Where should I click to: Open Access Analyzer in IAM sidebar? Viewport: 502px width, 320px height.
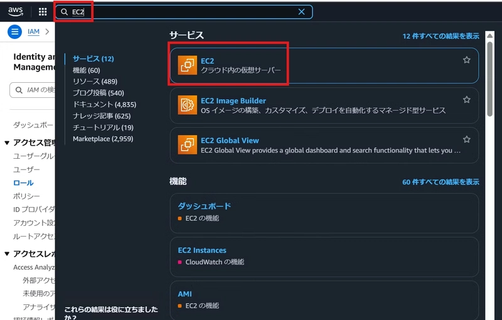tap(34, 267)
